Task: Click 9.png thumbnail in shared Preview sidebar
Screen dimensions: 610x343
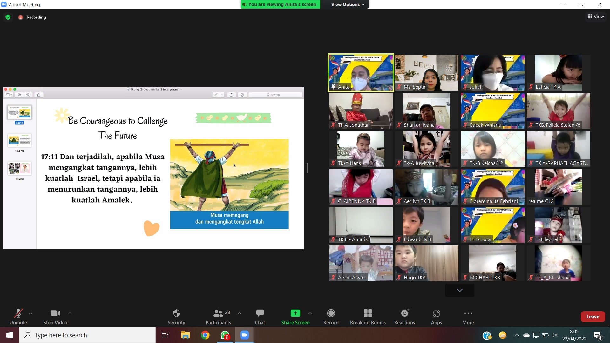Action: 19,112
